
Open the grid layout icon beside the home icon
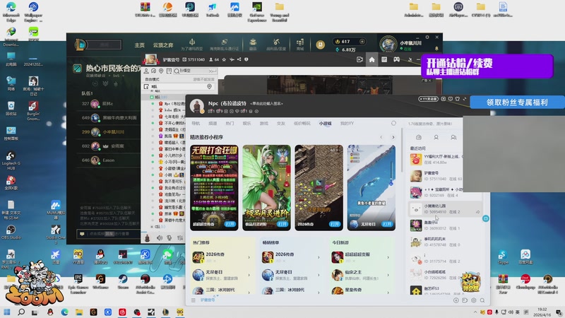pos(384,59)
